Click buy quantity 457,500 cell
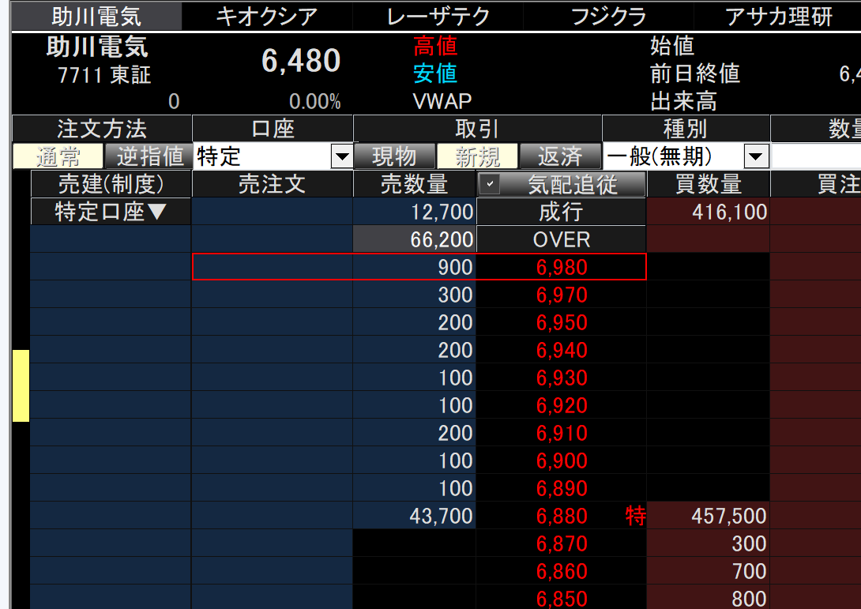 (709, 517)
